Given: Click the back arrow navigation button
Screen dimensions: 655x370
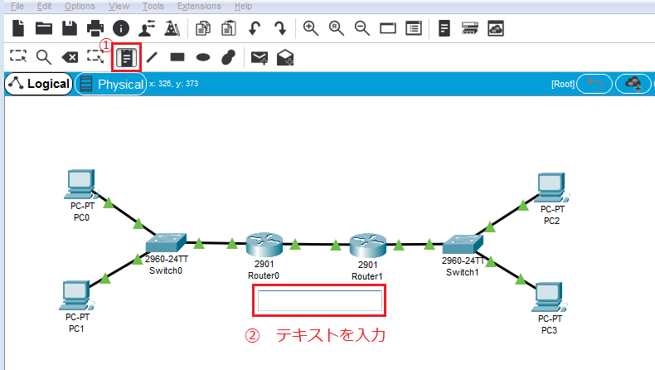Looking at the screenshot, I should tap(594, 84).
